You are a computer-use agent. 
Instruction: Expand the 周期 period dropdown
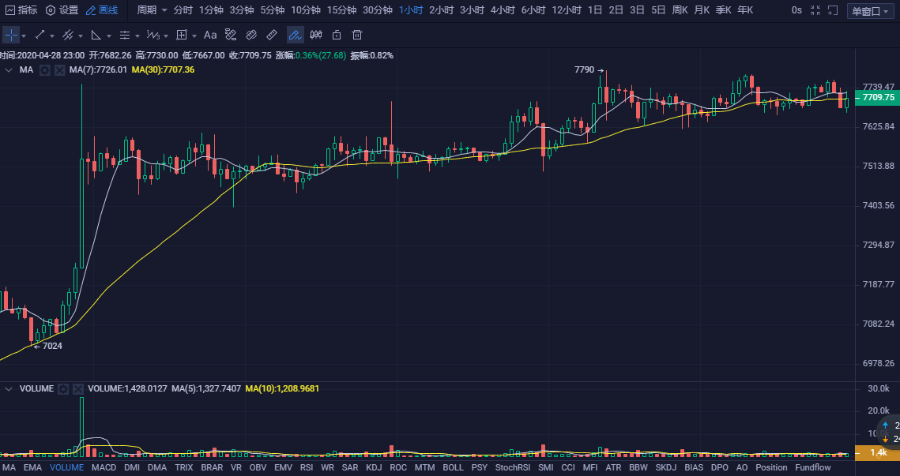pos(152,10)
